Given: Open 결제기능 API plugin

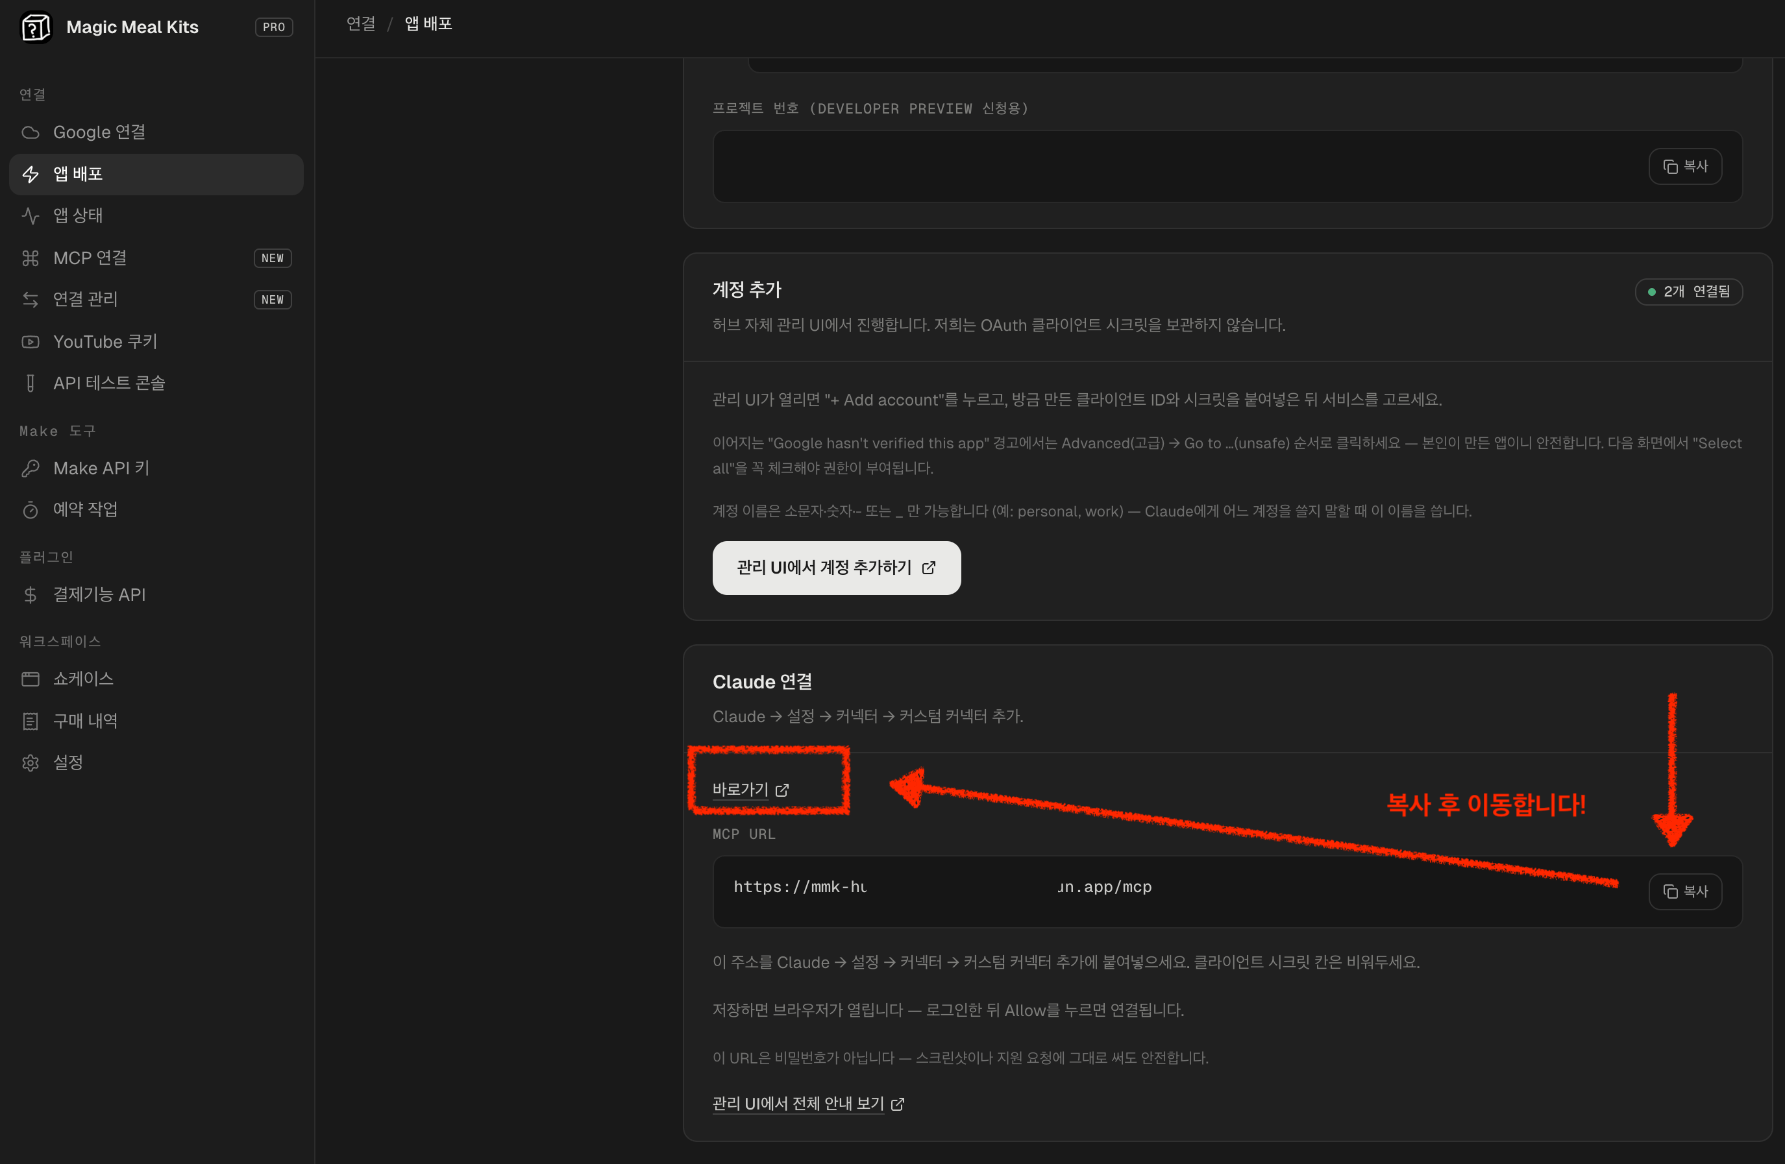Looking at the screenshot, I should (156, 595).
